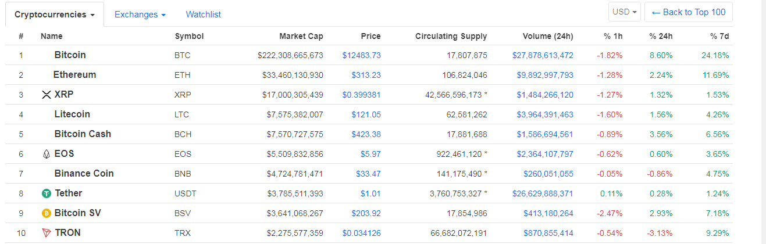Click the XRP logo icon
The image size is (766, 244).
pos(47,95)
